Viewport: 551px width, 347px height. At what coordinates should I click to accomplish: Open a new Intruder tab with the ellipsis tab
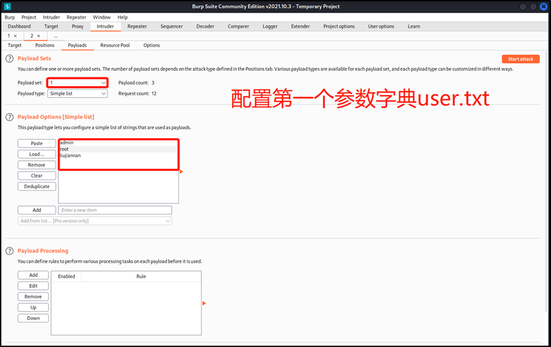click(x=56, y=36)
